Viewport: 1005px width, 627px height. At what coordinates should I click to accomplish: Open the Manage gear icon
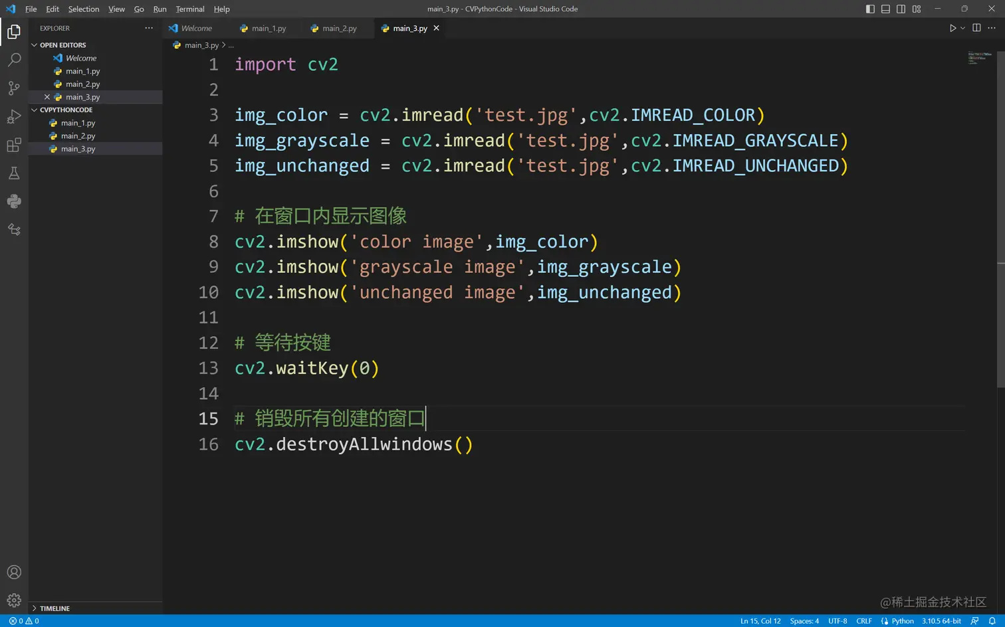click(14, 600)
